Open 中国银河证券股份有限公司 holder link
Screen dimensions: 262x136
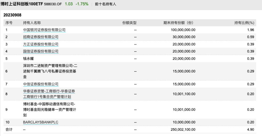(44, 30)
